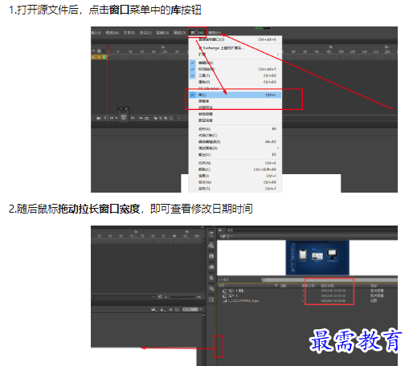
Task: Select the 动作(A) F9 entry
Action: click(235, 129)
